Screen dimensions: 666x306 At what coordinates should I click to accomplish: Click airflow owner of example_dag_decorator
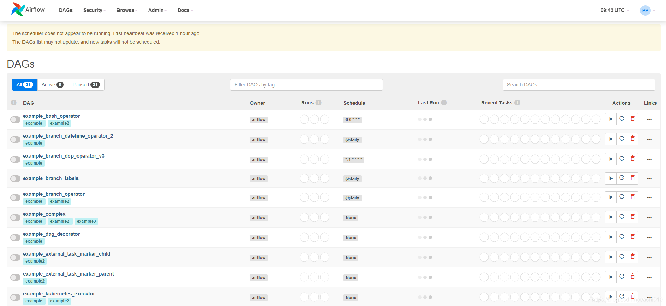click(x=258, y=238)
